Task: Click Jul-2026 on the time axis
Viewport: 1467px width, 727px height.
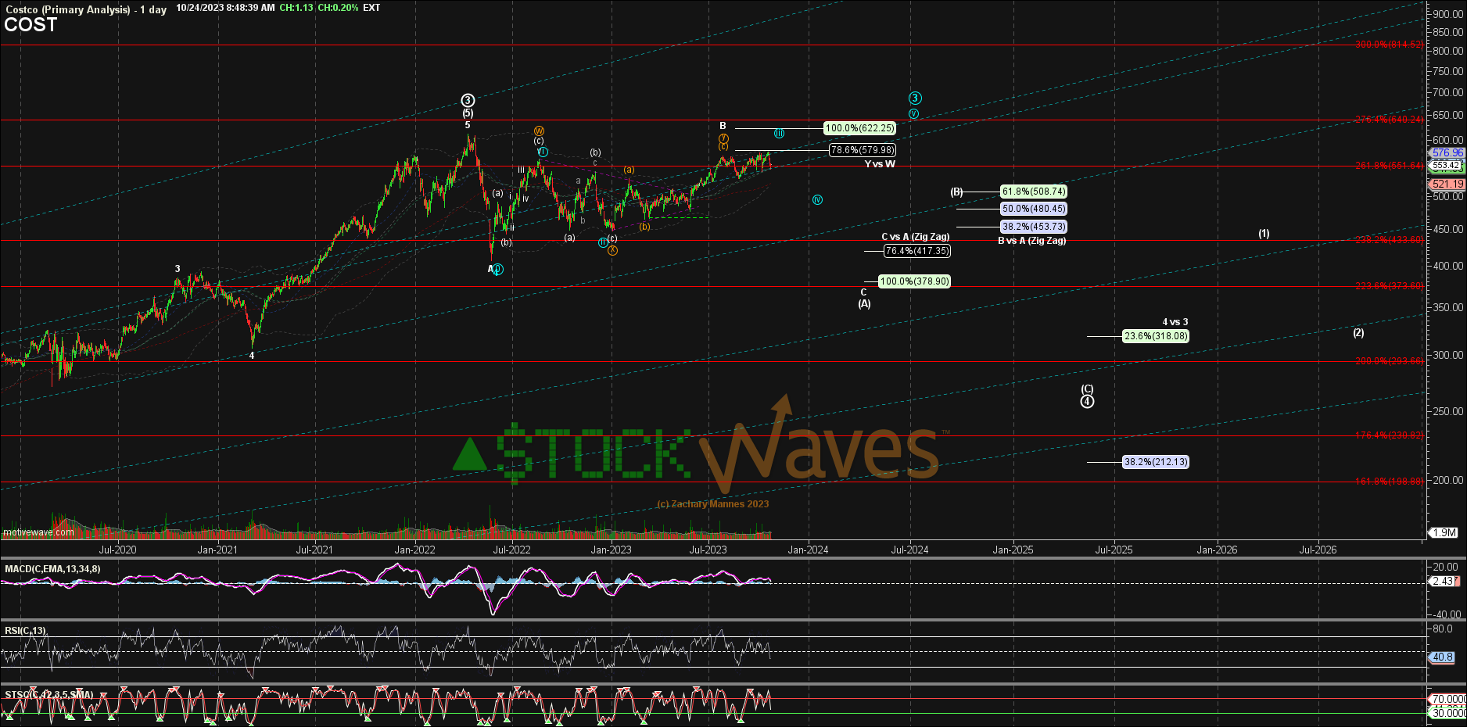Action: click(x=1318, y=550)
